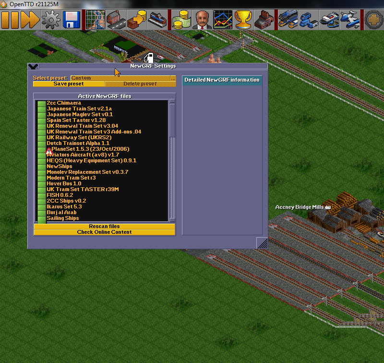Image resolution: width=384 pixels, height=363 pixels.
Task: Open the Select preset dropdown
Action: click(x=123, y=78)
